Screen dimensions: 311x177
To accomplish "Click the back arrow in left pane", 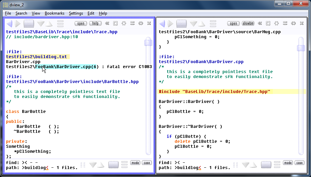I will click(x=9, y=24).
